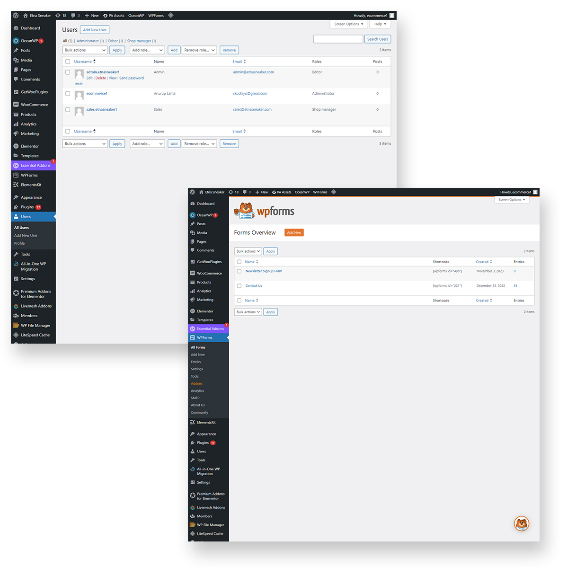Viewport: 568px width, 568px height.
Task: Click the Add New User button
Action: (x=94, y=29)
